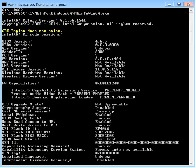Click the 'Localized Language:' label
This screenshot has height=168, width=195.
(x=24, y=157)
